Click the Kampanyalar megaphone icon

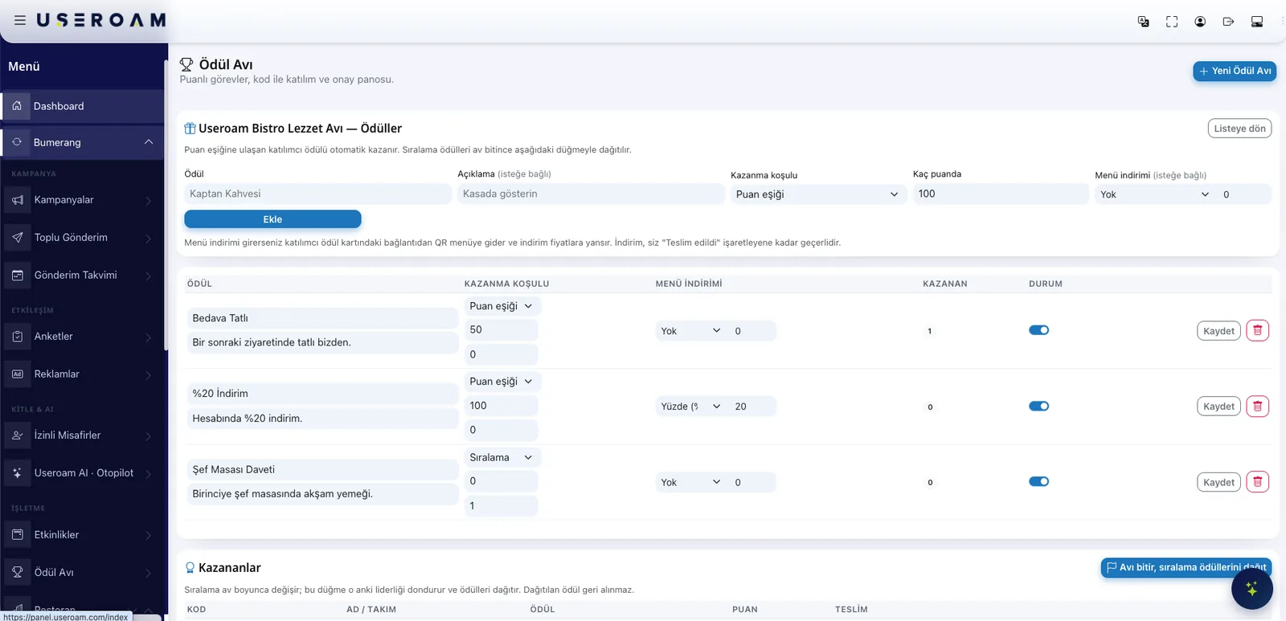click(x=18, y=200)
